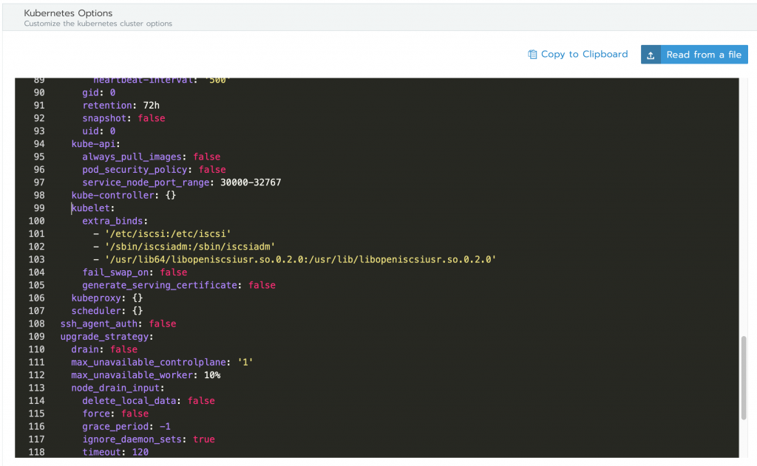
Task: Click the upload arrow icon on the Read button
Action: [x=651, y=55]
